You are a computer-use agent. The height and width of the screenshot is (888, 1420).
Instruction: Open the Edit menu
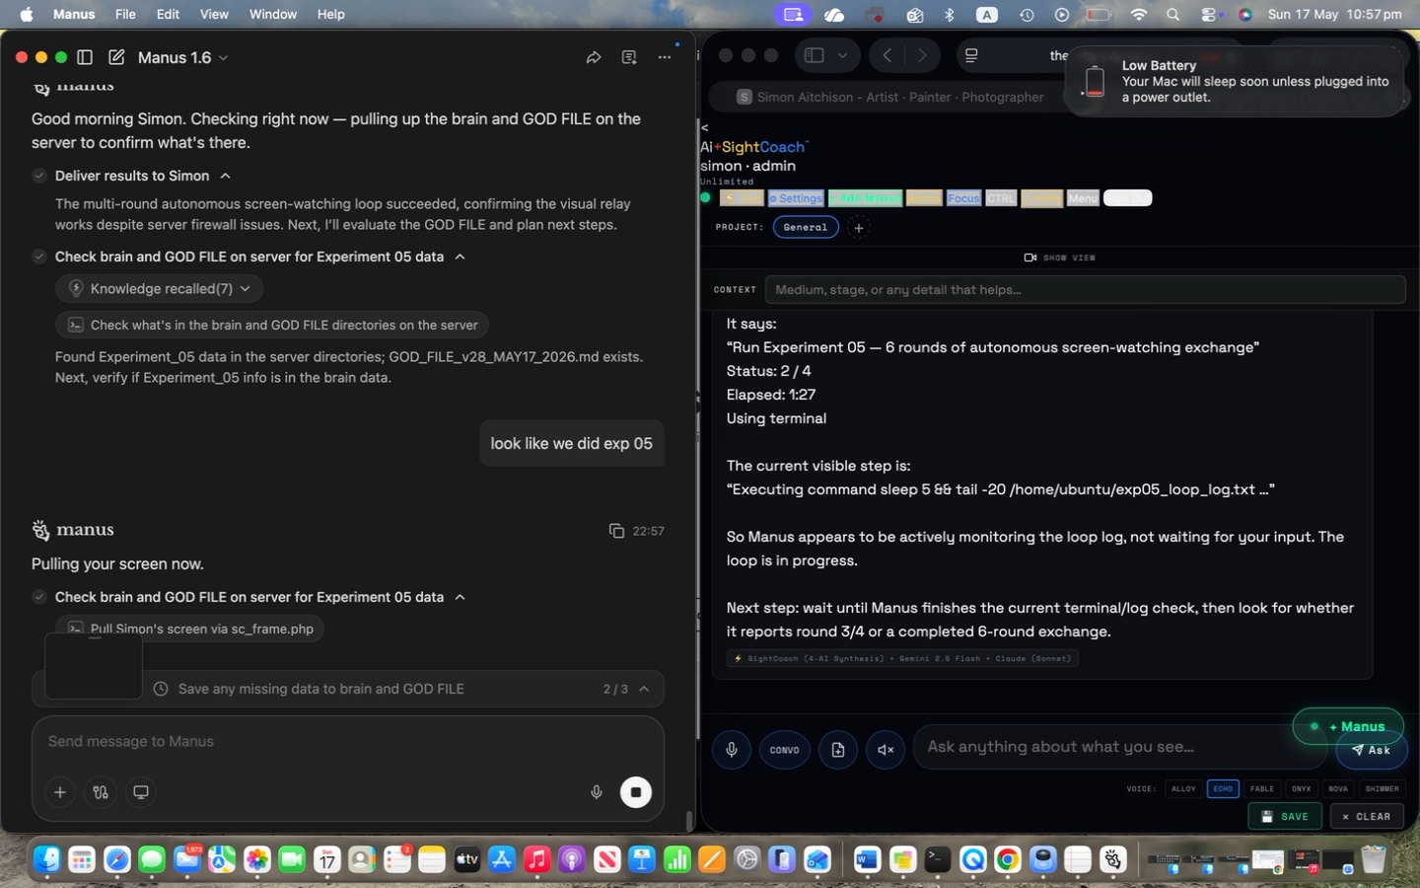click(x=168, y=14)
